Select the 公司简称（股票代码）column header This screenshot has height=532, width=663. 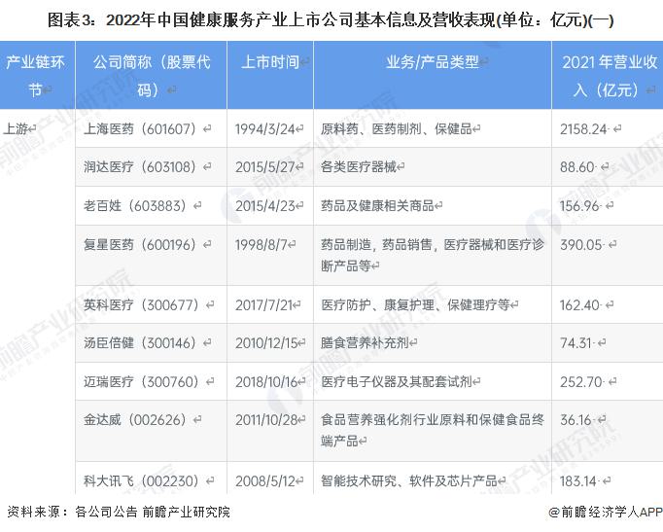click(152, 75)
